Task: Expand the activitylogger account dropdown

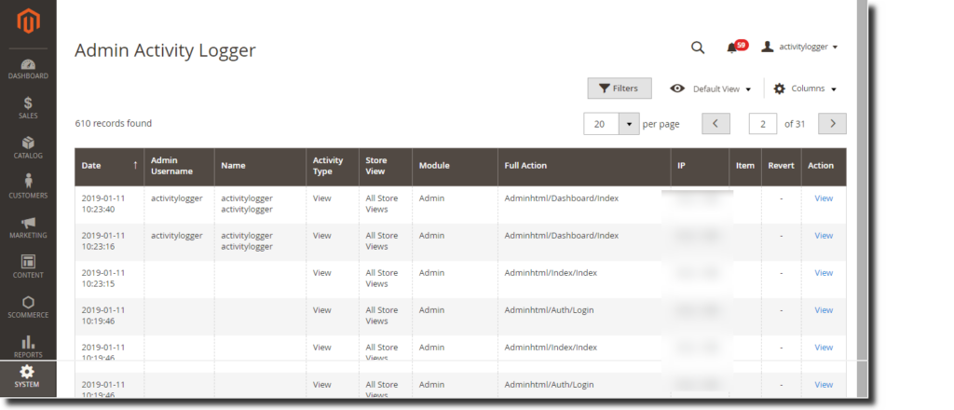Action: 799,47
